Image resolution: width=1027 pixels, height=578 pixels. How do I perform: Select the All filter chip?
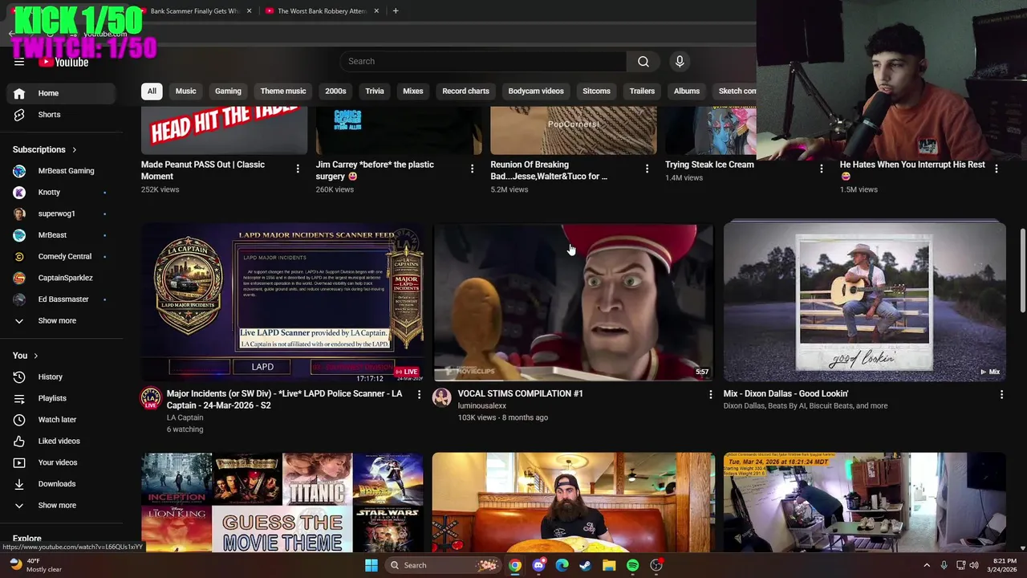pyautogui.click(x=152, y=92)
